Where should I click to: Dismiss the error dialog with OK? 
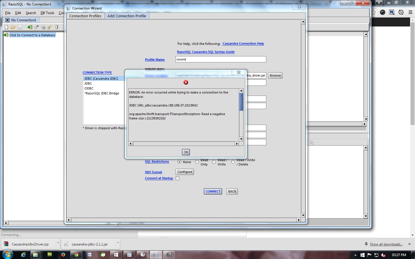click(x=186, y=152)
